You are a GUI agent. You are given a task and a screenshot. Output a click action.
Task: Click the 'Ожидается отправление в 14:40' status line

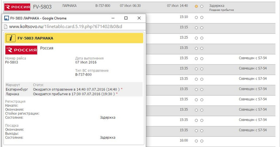pos(76,89)
